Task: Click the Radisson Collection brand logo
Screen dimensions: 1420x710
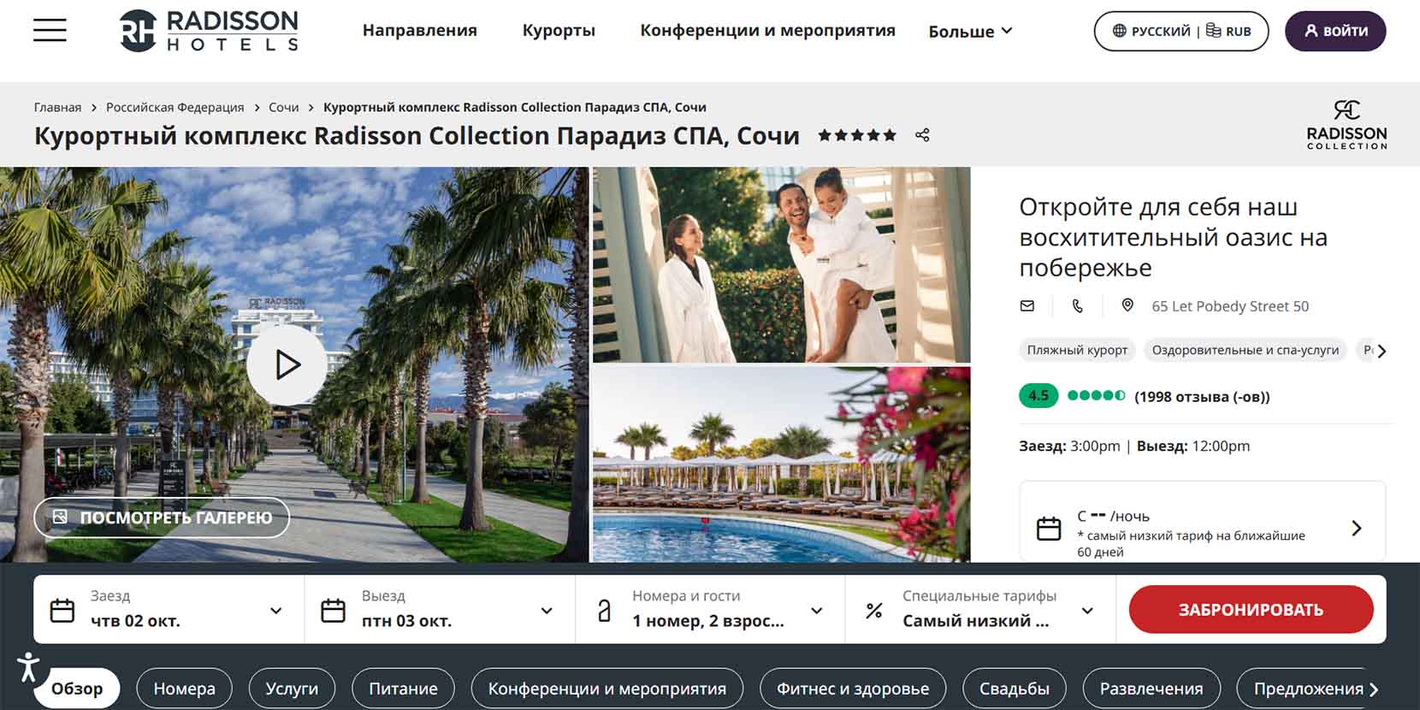Action: click(x=1346, y=125)
